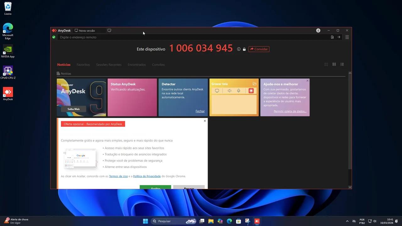Open the Termos de Uso link
This screenshot has width=402, height=226.
(x=118, y=176)
